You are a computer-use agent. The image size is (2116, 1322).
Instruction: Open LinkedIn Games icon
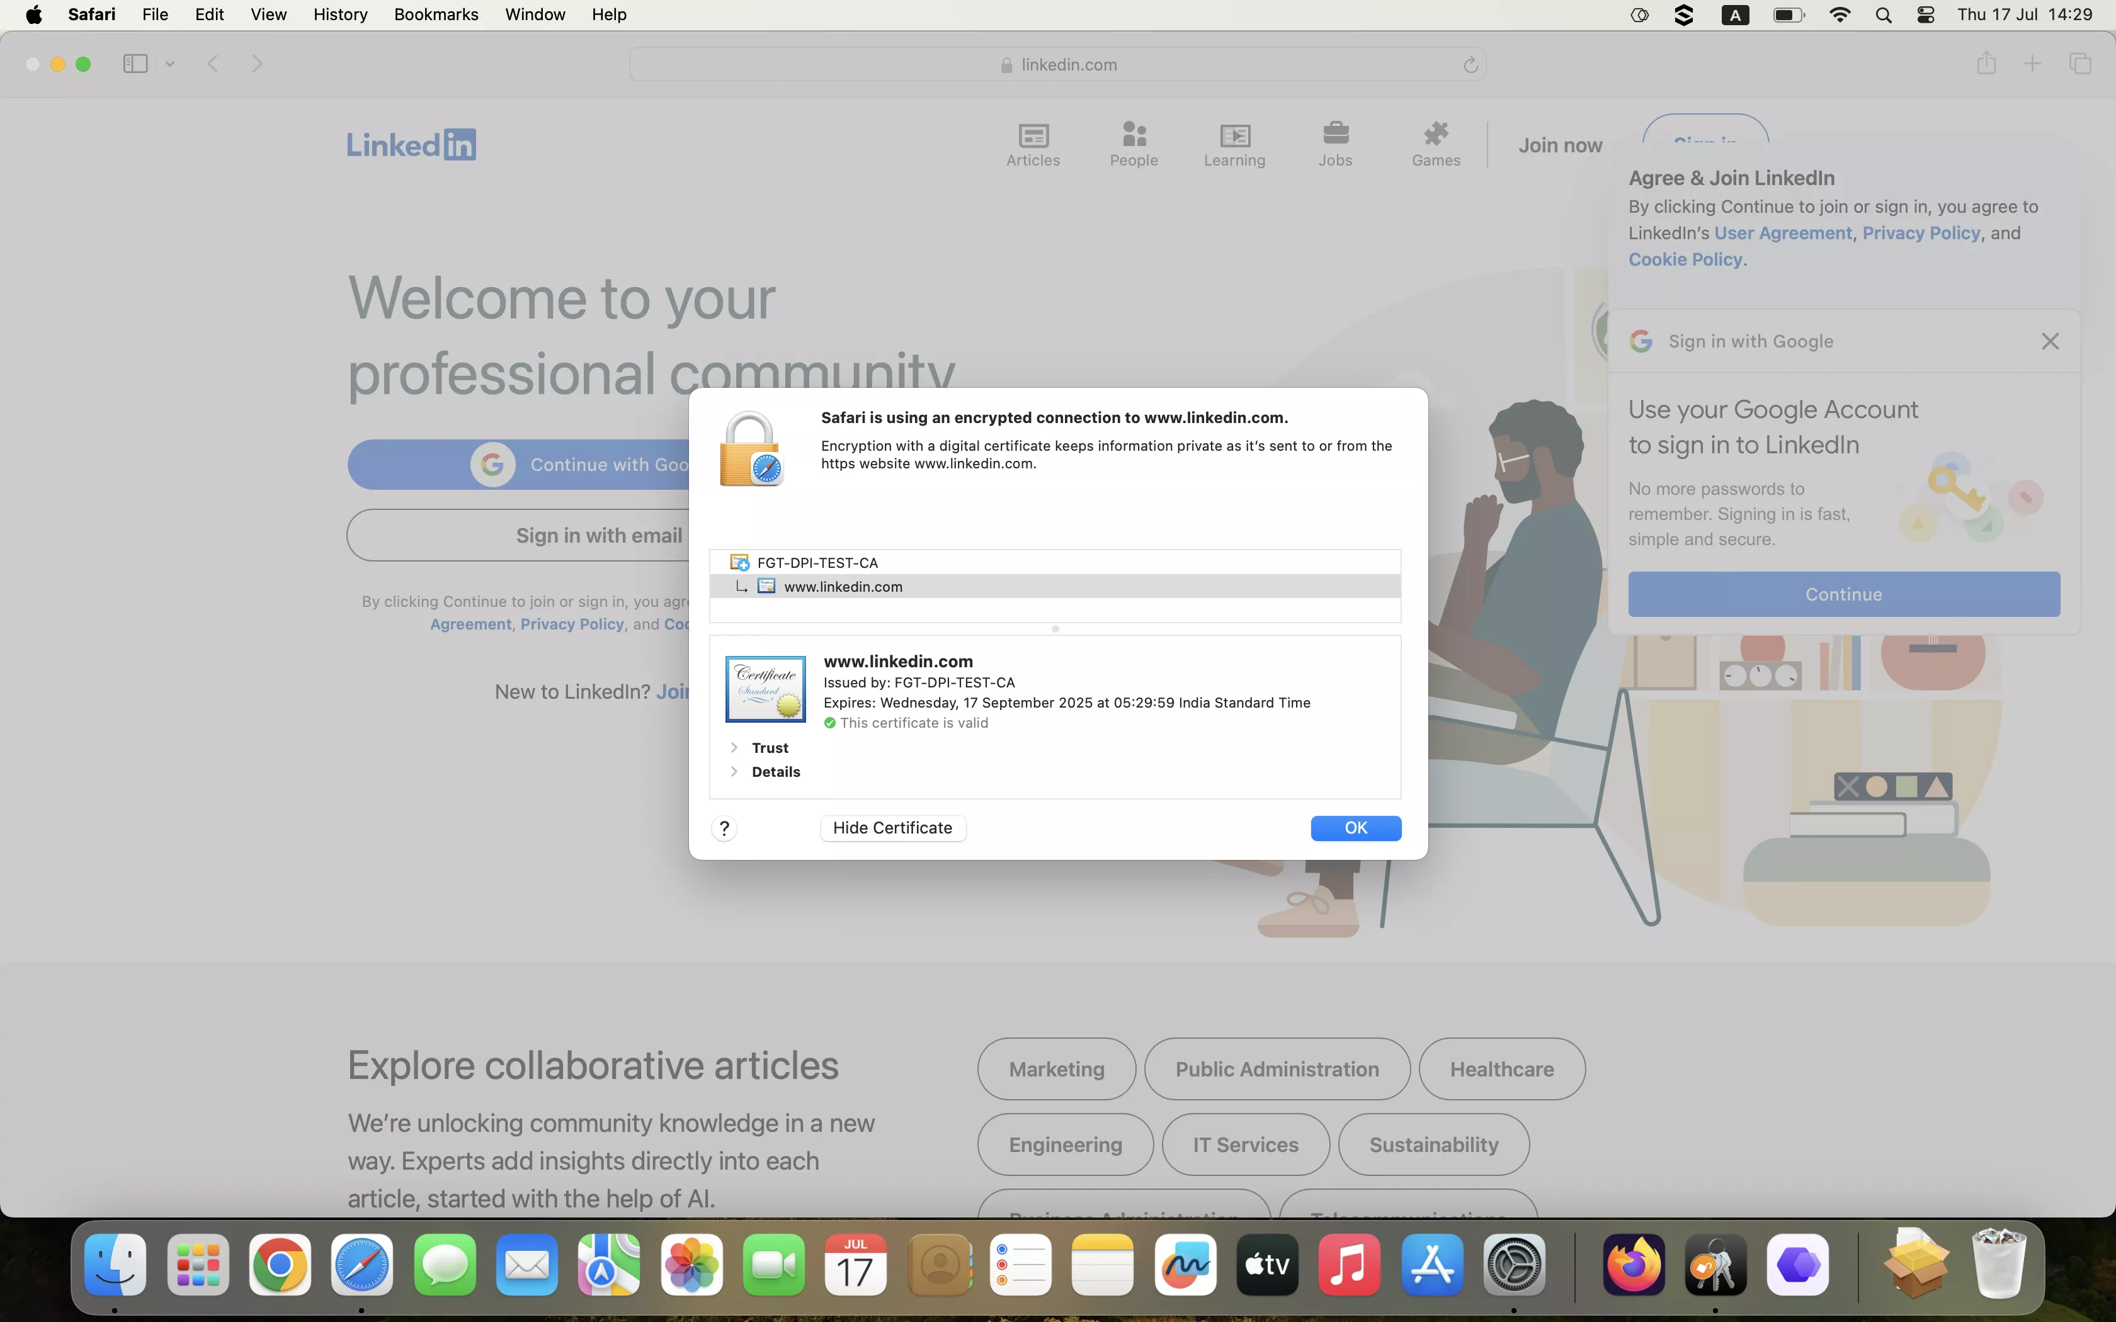1436,144
